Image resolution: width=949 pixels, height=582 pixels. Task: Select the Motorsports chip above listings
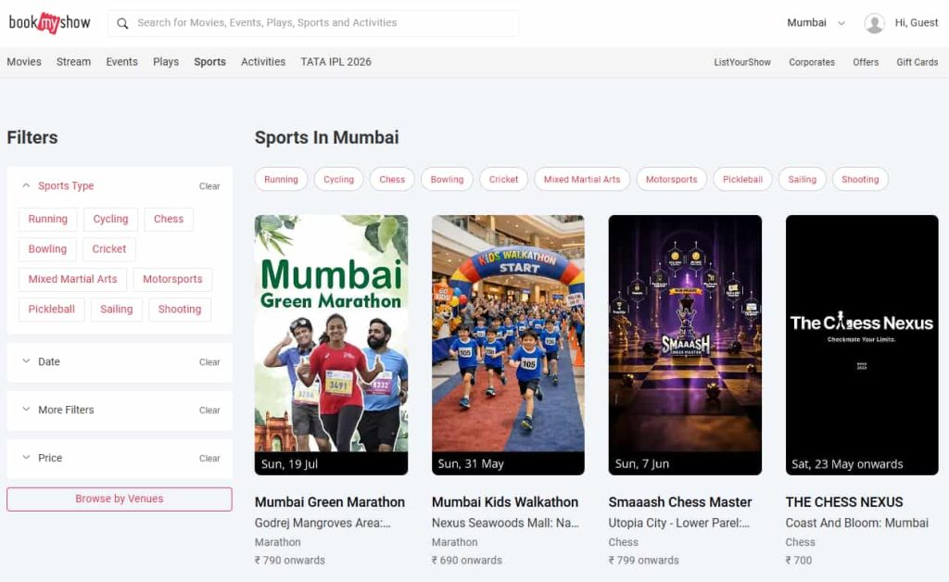(x=671, y=179)
